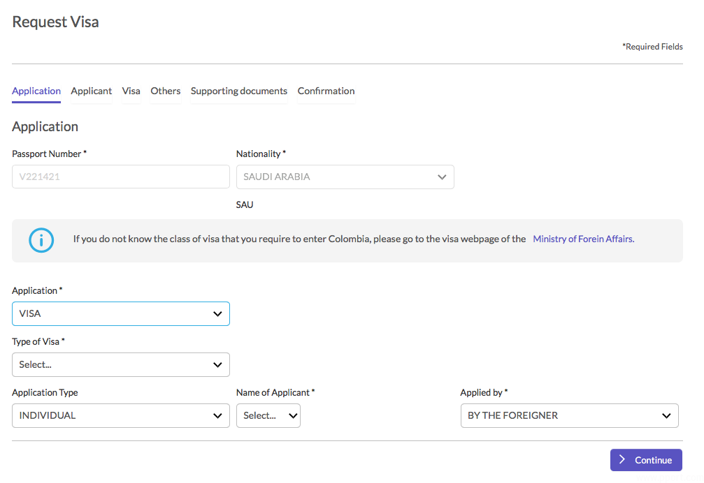This screenshot has width=704, height=483.
Task: Click chevron arrow in Nationality field
Action: (x=442, y=177)
